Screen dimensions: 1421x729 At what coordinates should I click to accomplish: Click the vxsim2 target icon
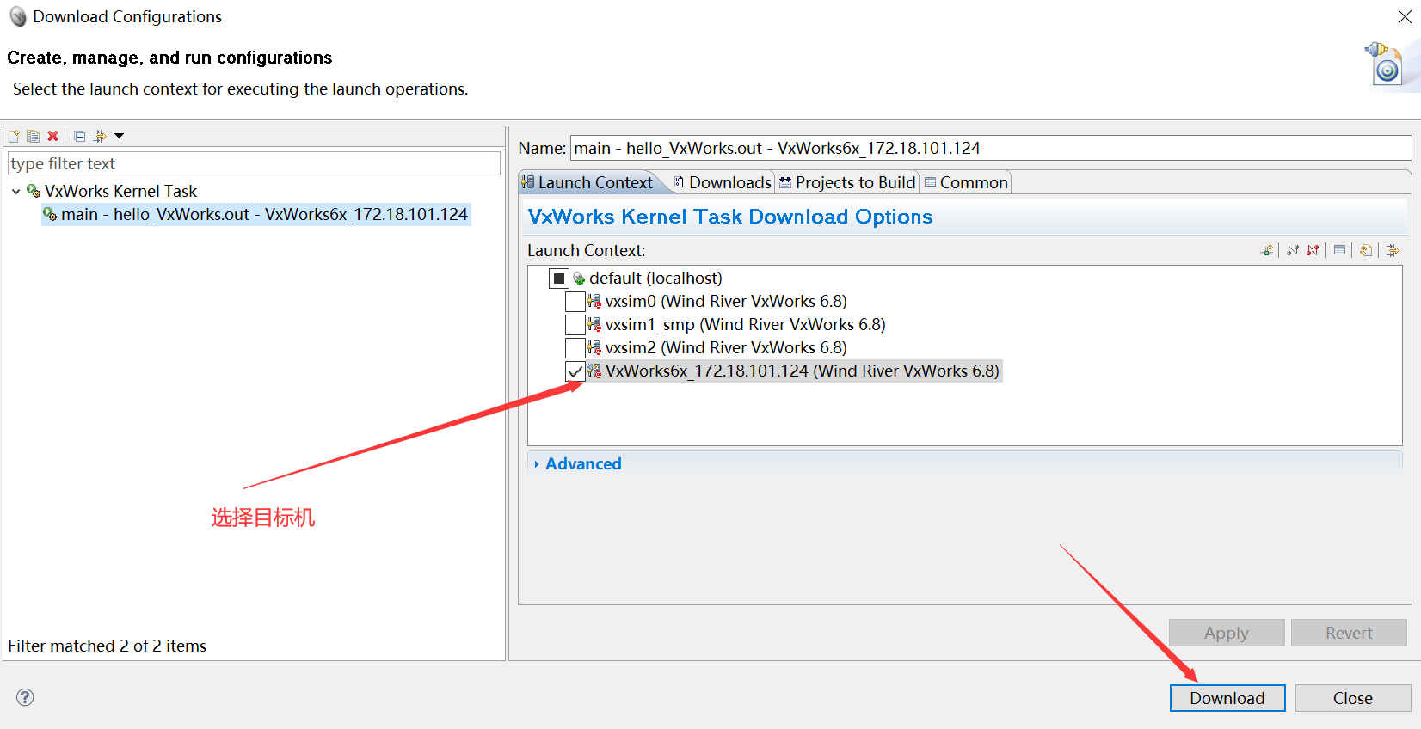point(594,348)
